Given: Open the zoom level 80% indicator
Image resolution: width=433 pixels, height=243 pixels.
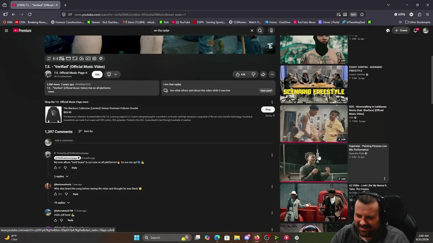Looking at the screenshot, I should (x=353, y=15).
